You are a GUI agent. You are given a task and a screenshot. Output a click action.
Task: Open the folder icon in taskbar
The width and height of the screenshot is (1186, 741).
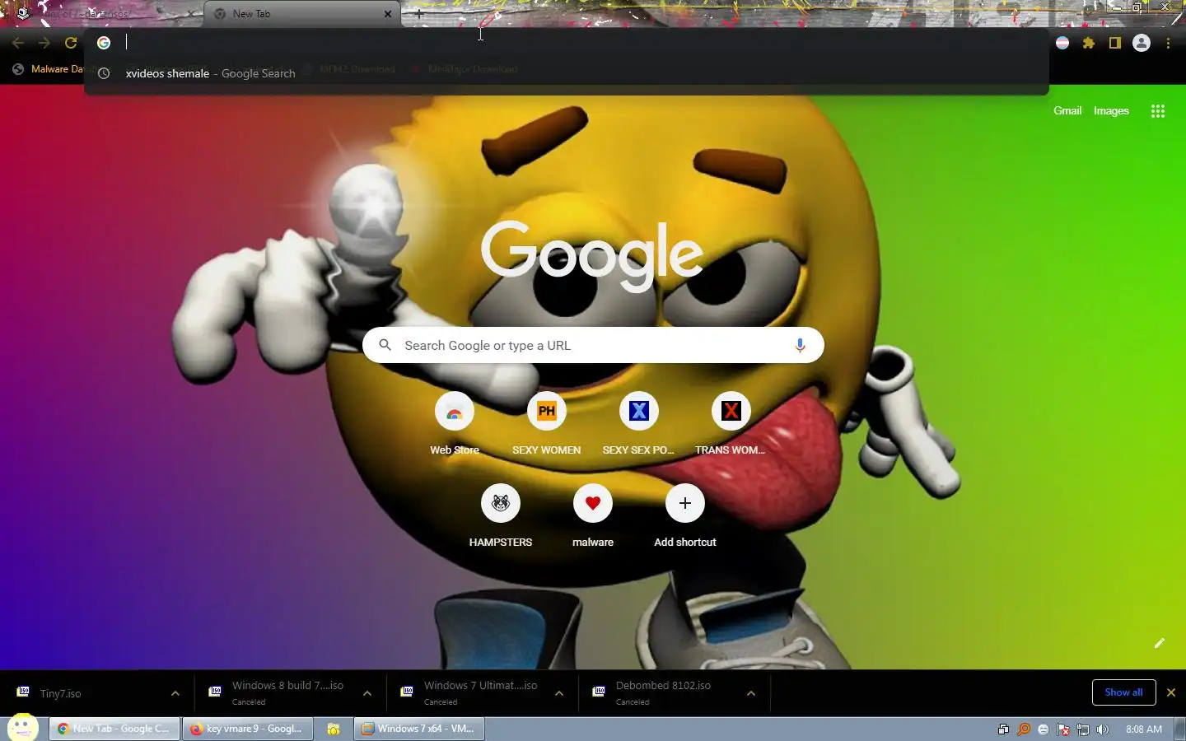pyautogui.click(x=334, y=729)
